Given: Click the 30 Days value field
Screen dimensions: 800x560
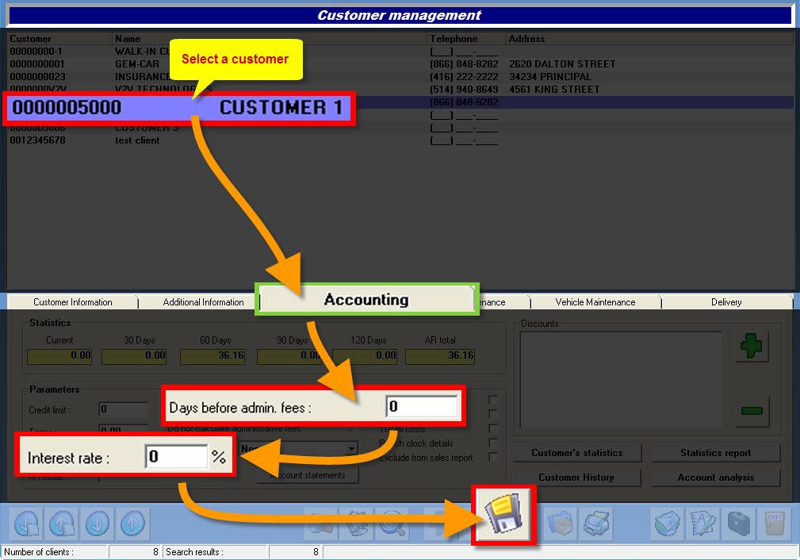Looking at the screenshot, I should 134,356.
